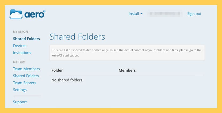Open the Invitations page
Image resolution: width=222 pixels, height=113 pixels.
tap(22, 53)
